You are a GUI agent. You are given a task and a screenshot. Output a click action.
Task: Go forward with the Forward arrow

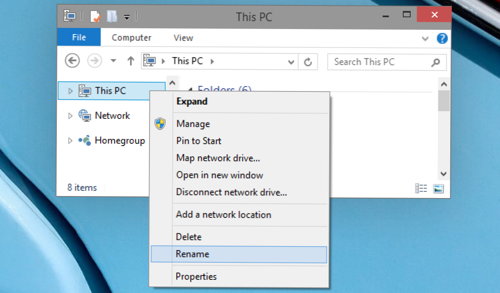pos(94,61)
